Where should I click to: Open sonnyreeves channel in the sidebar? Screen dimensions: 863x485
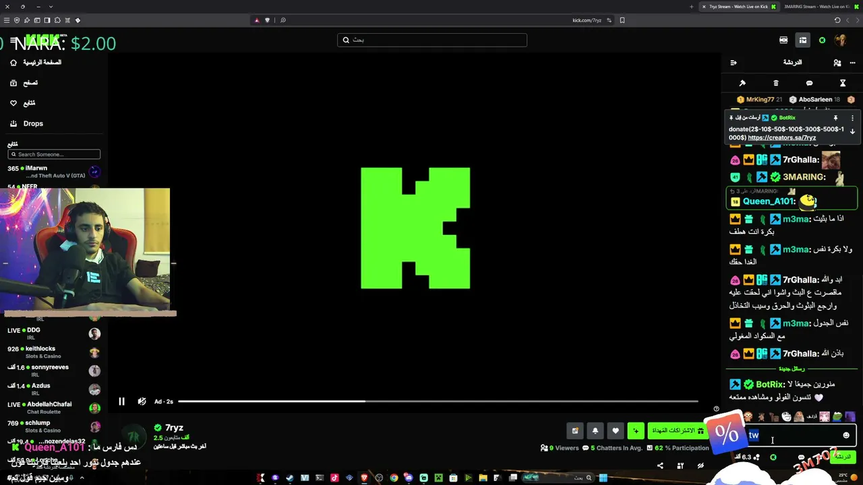[54, 370]
